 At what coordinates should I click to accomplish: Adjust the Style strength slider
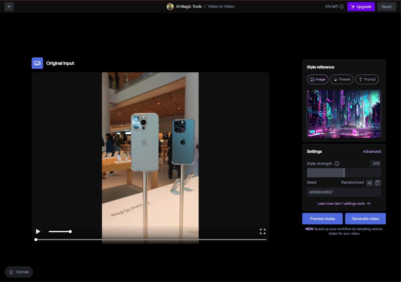[344, 172]
